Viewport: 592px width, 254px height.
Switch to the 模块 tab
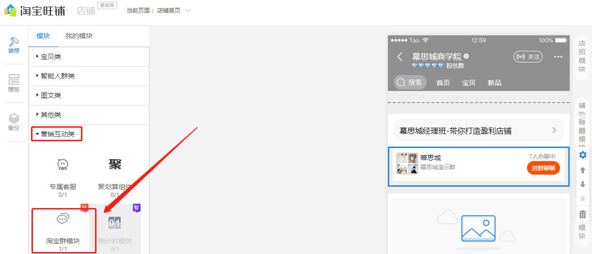[43, 36]
